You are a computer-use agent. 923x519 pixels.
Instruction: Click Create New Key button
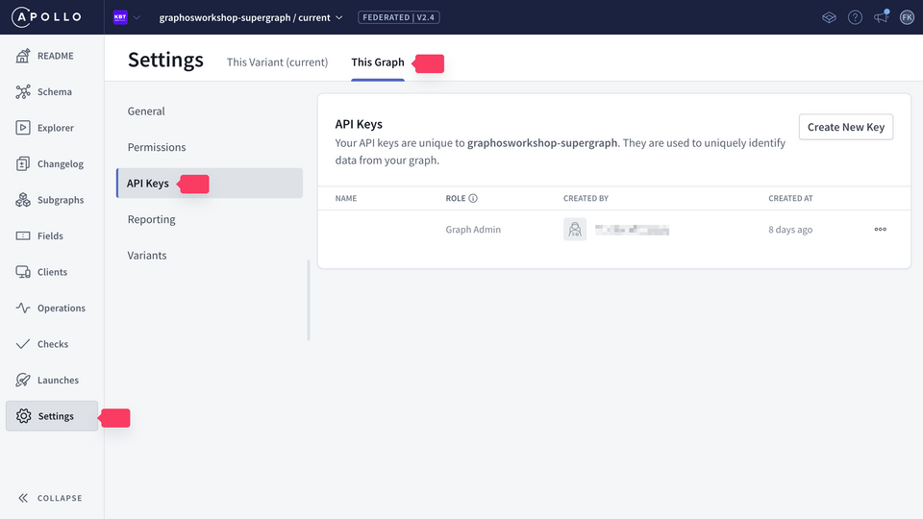point(846,127)
